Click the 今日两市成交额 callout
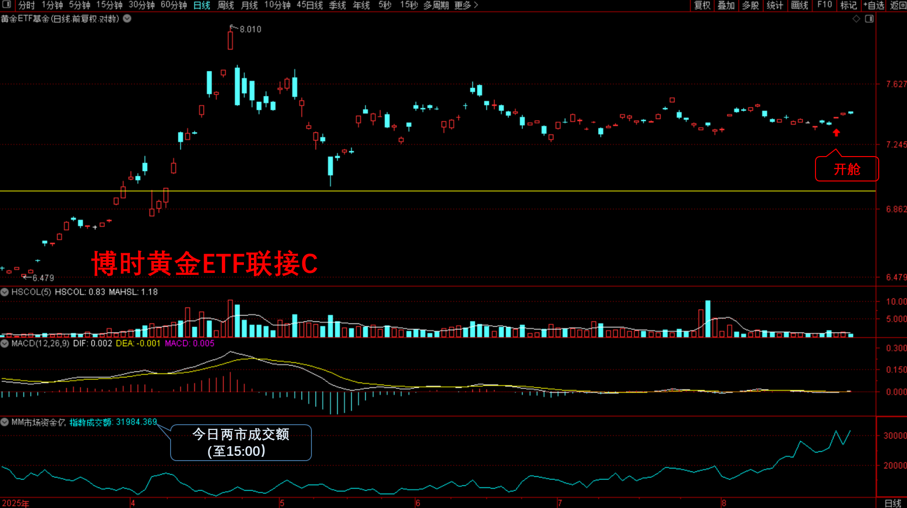907x508 pixels. click(x=241, y=442)
